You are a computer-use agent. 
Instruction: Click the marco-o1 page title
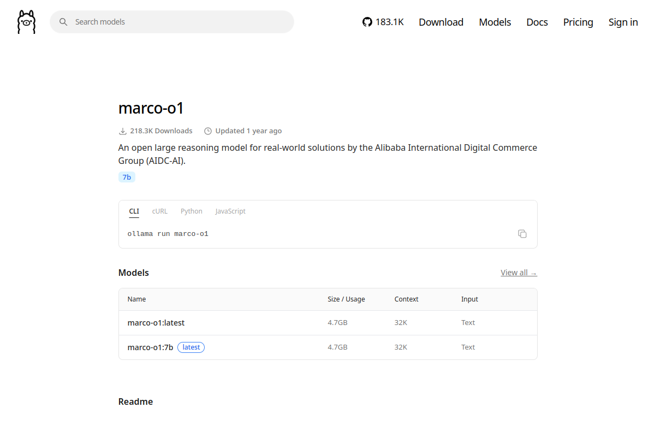tap(151, 108)
